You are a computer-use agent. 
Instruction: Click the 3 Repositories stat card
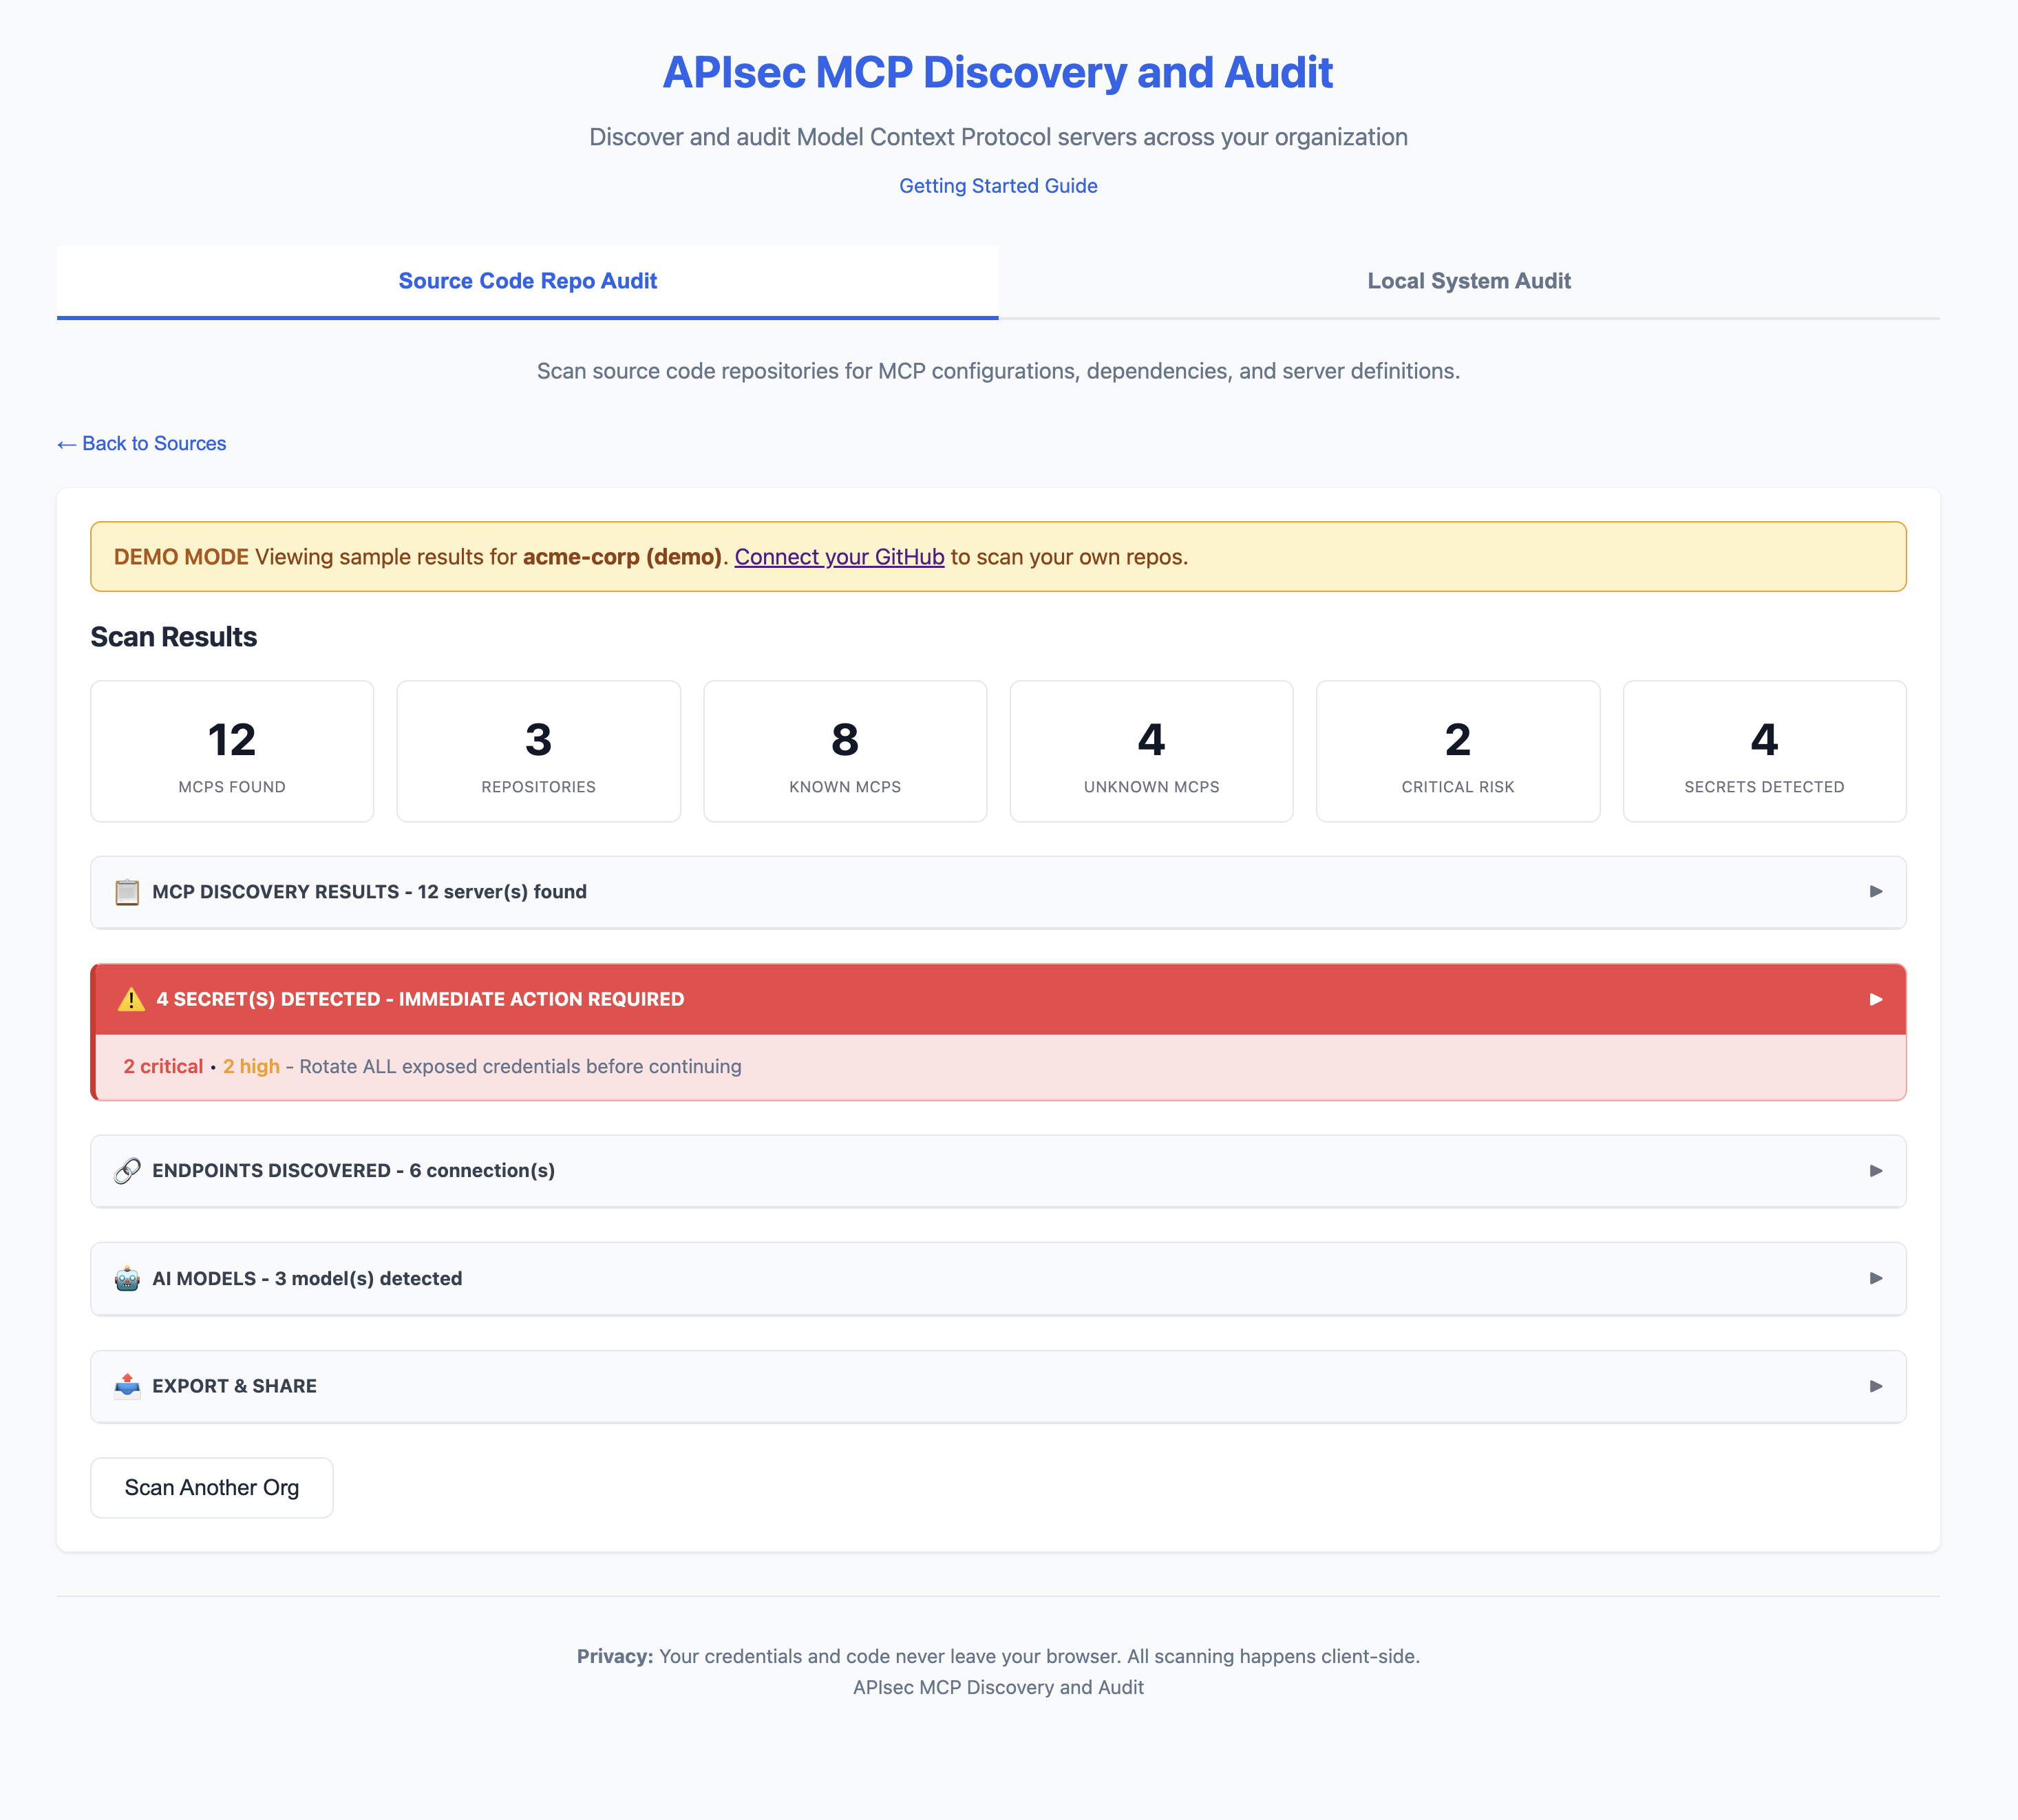point(538,751)
